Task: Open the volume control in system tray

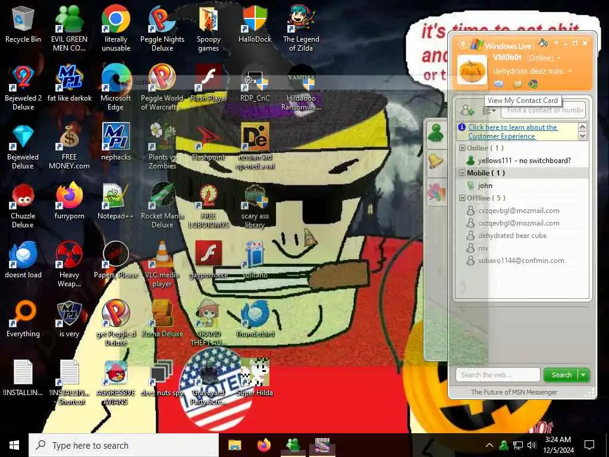Action: pos(532,445)
